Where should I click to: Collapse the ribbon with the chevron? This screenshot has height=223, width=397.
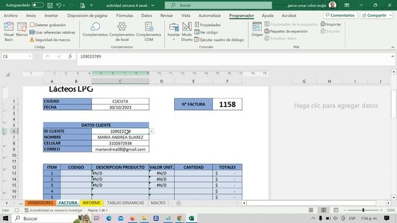click(393, 47)
